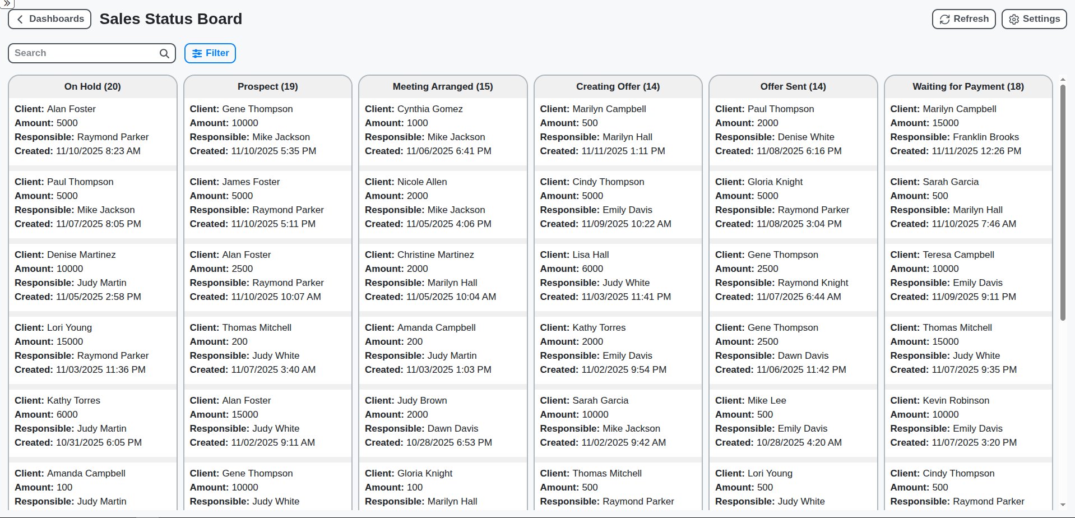1075x518 pixels.
Task: Click the 'Waiting for Payment (18)' column header
Action: [x=968, y=86]
